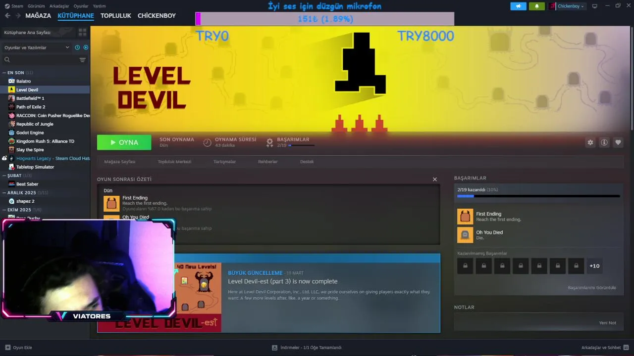This screenshot has height=356, width=634.
Task: Switch library to grid collections view
Action: coord(82,32)
